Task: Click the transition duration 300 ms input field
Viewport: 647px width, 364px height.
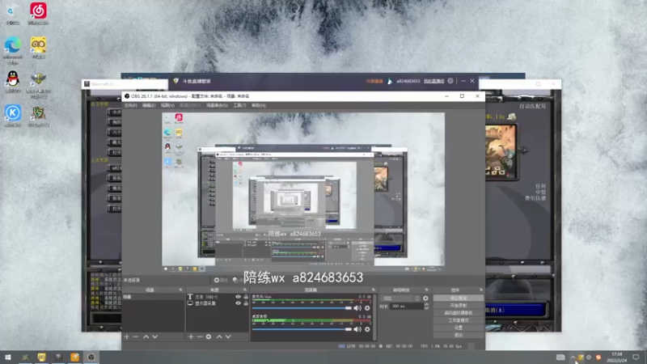Action: pyautogui.click(x=407, y=307)
